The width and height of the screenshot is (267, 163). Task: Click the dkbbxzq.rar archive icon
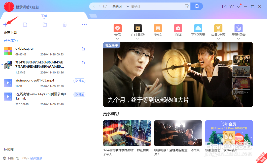[8, 51]
